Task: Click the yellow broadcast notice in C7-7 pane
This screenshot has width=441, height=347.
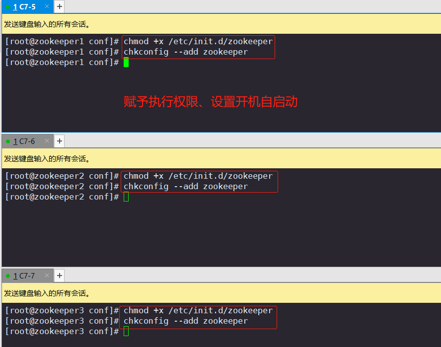Action: coord(221,293)
